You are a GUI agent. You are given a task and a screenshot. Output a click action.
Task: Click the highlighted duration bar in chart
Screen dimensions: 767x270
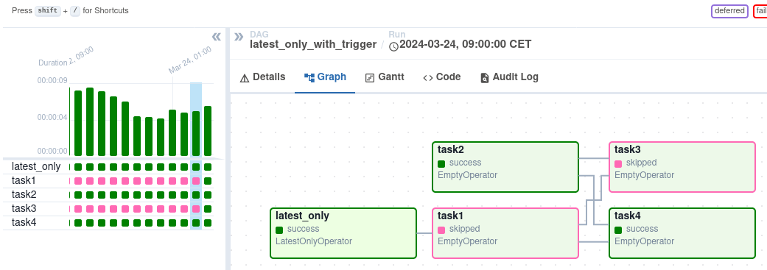(x=196, y=133)
